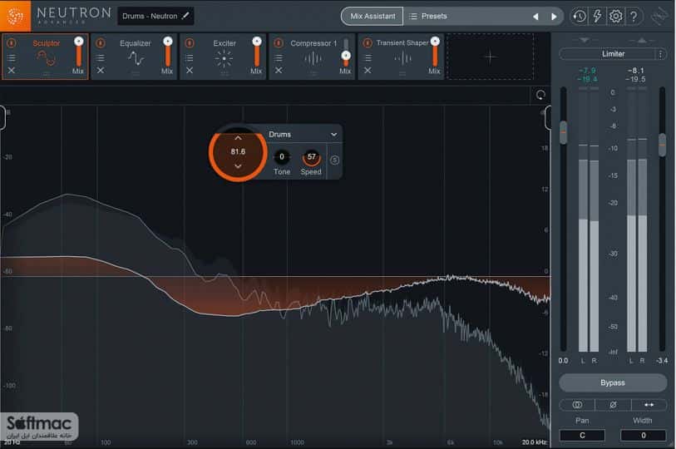Toggle power on the Exciter module
This screenshot has width=676, height=449.
point(190,42)
